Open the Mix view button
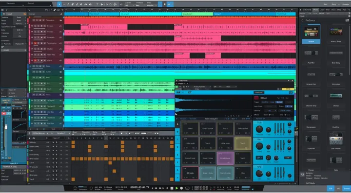Screen dimensions: 351x193 tap(338, 189)
